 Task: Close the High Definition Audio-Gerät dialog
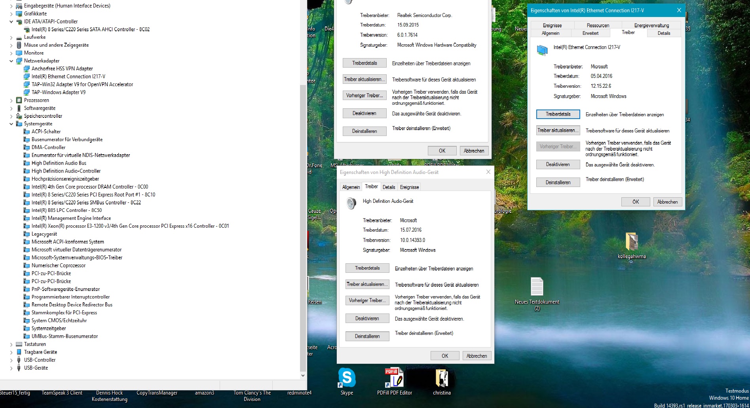coord(488,172)
